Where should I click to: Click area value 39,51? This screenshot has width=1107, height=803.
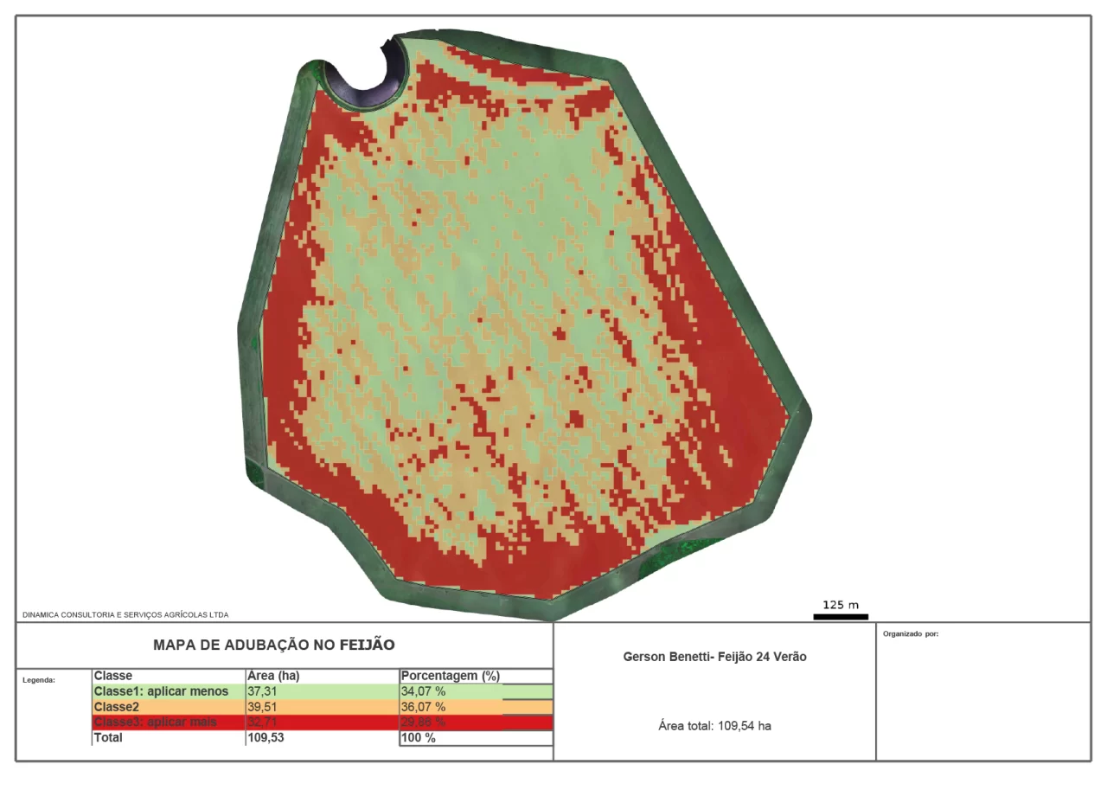[x=262, y=707]
